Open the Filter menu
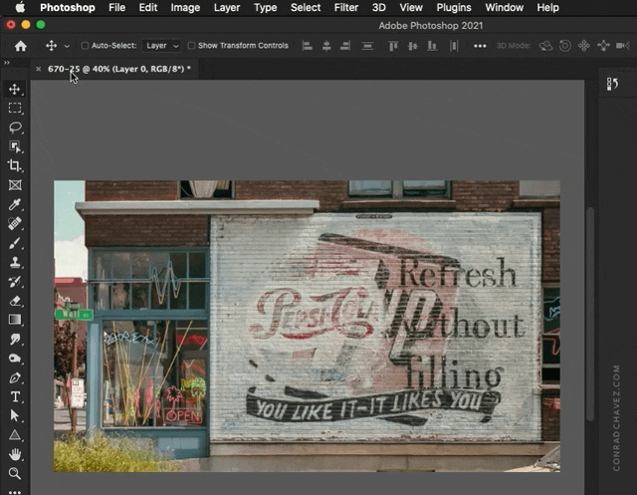 [x=346, y=7]
